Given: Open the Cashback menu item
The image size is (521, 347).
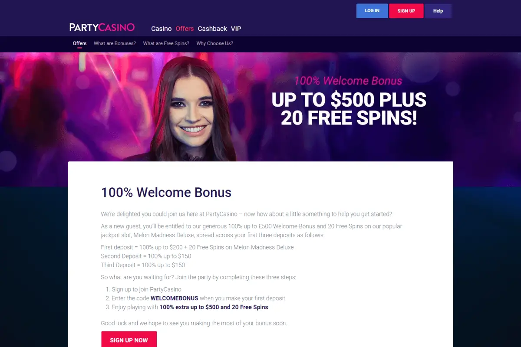Looking at the screenshot, I should tap(212, 29).
